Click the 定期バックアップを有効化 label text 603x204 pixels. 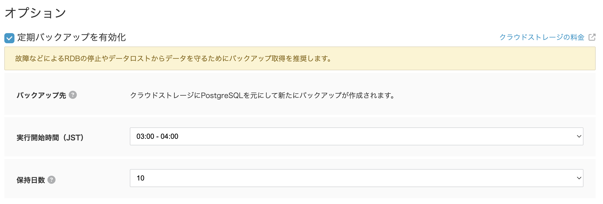[x=72, y=37]
